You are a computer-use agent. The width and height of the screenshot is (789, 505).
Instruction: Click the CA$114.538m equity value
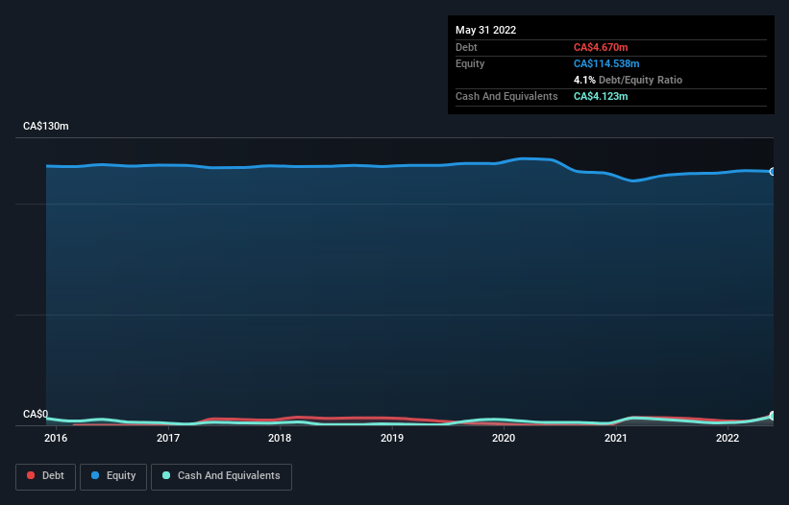pos(606,63)
